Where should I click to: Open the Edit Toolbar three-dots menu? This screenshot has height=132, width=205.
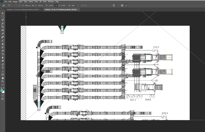(3, 85)
